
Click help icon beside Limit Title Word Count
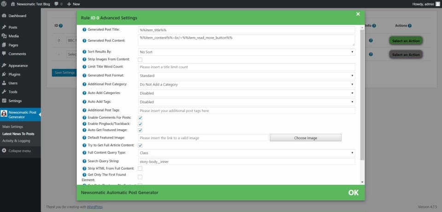pos(84,67)
